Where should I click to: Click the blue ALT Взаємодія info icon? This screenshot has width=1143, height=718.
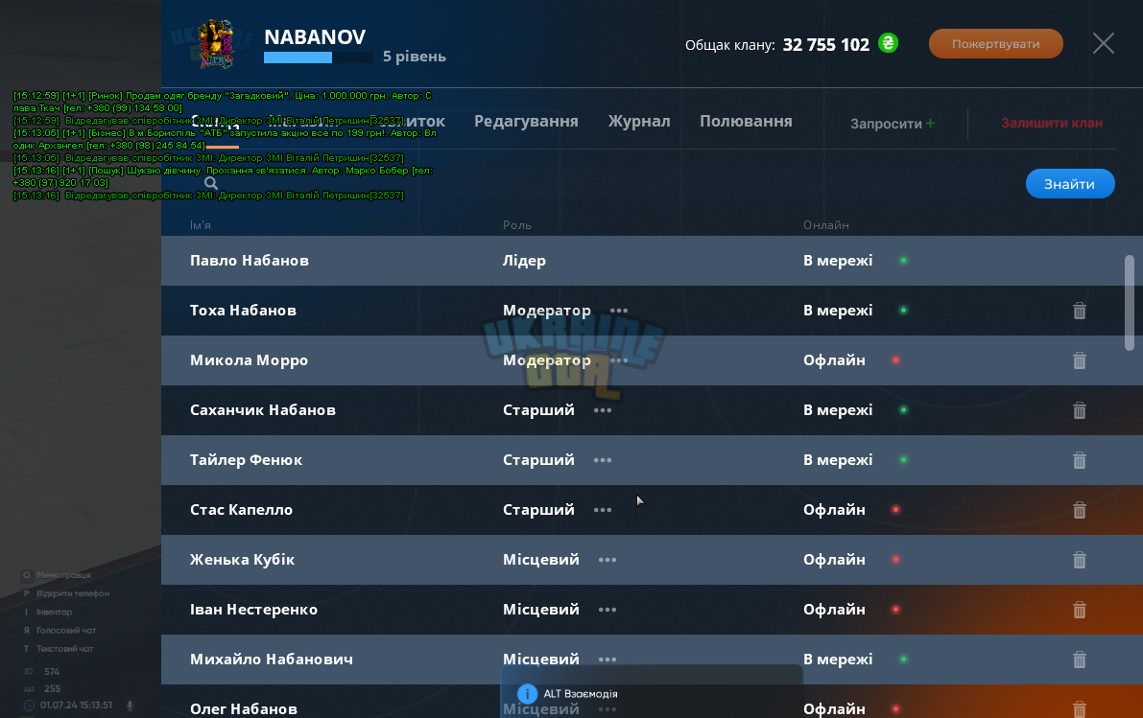coord(527,694)
